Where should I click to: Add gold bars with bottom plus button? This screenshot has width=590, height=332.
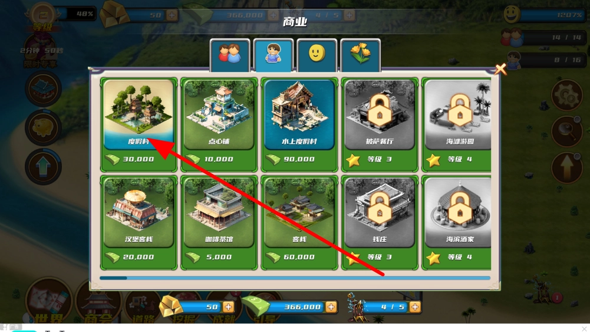click(229, 307)
